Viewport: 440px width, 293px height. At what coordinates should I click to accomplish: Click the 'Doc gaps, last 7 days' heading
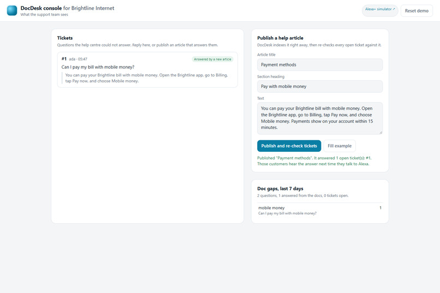point(280,188)
